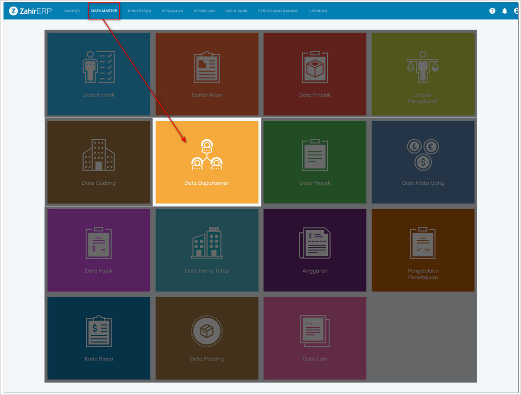Open the Data Mata Uang currency icon
This screenshot has height=395, width=521.
pos(423,155)
